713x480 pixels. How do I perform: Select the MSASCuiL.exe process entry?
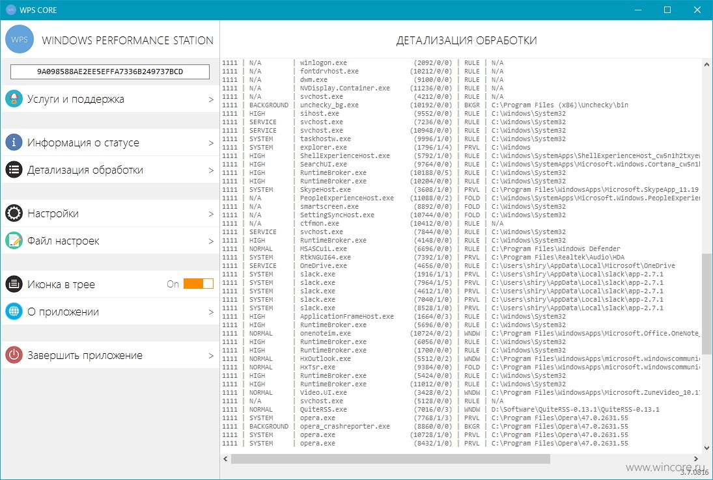point(461,249)
